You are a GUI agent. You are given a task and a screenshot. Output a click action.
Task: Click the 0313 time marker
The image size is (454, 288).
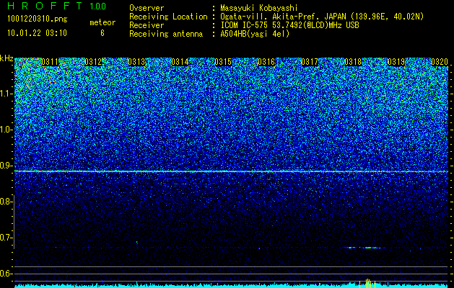[136, 62]
